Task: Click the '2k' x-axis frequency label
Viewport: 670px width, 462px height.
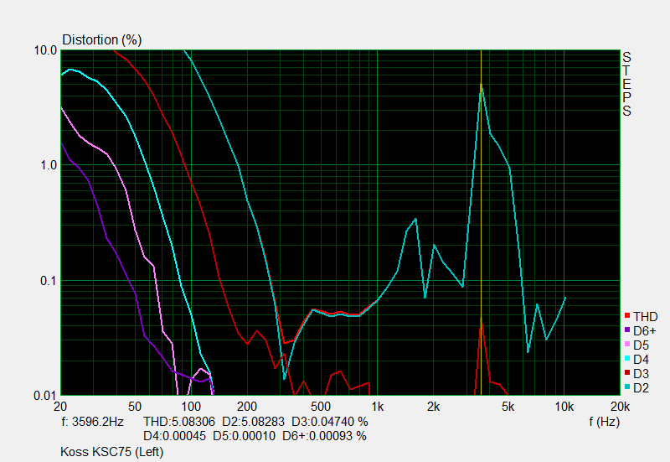Action: [433, 407]
